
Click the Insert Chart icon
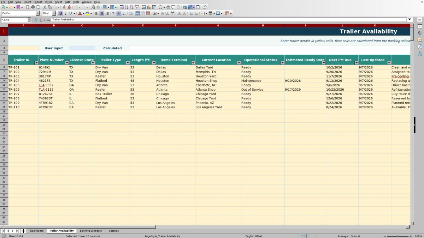pyautogui.click(x=148, y=7)
